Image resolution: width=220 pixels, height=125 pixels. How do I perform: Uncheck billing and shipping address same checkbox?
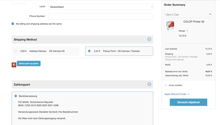[13, 24]
